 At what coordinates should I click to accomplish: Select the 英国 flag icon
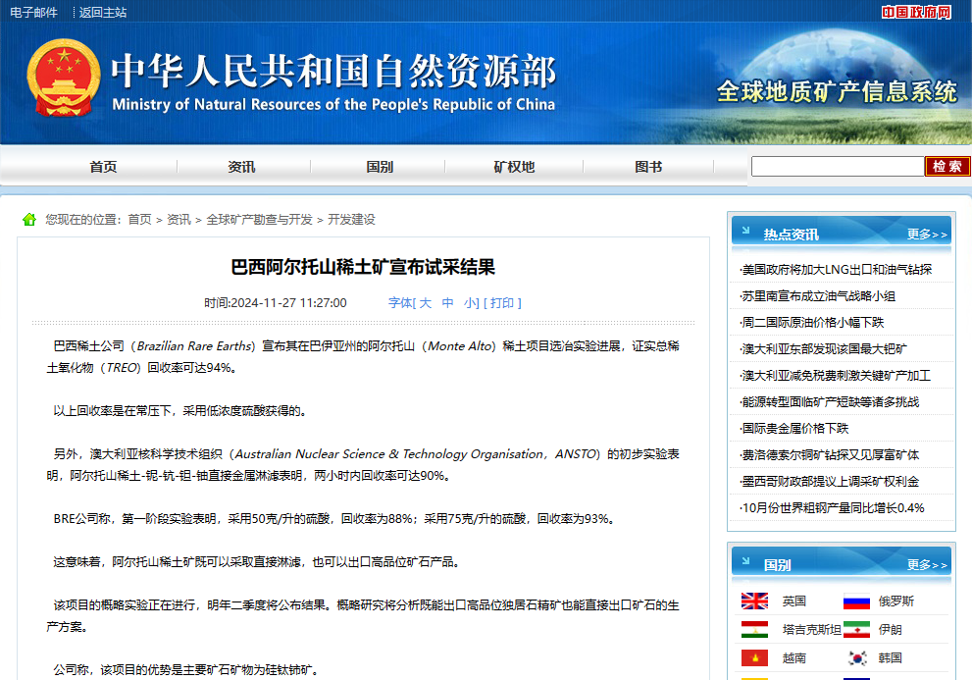tap(754, 601)
